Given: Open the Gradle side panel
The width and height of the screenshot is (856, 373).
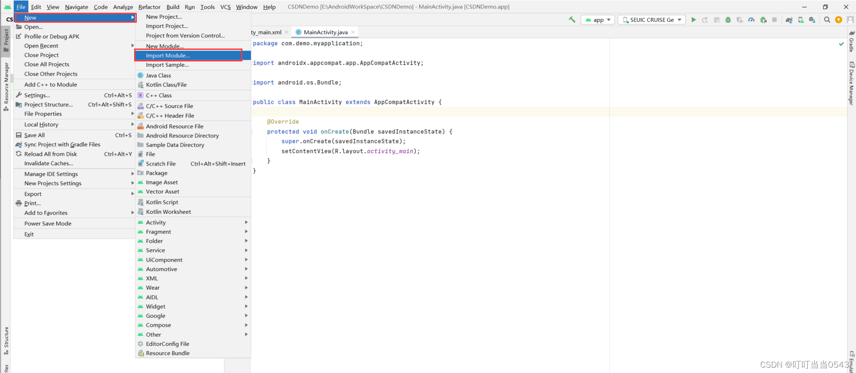Looking at the screenshot, I should 852,41.
